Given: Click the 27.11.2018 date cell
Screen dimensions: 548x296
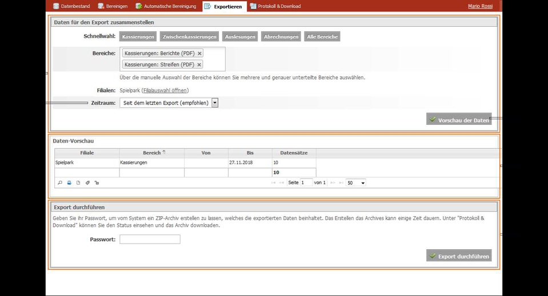Looking at the screenshot, I should pyautogui.click(x=250, y=163).
